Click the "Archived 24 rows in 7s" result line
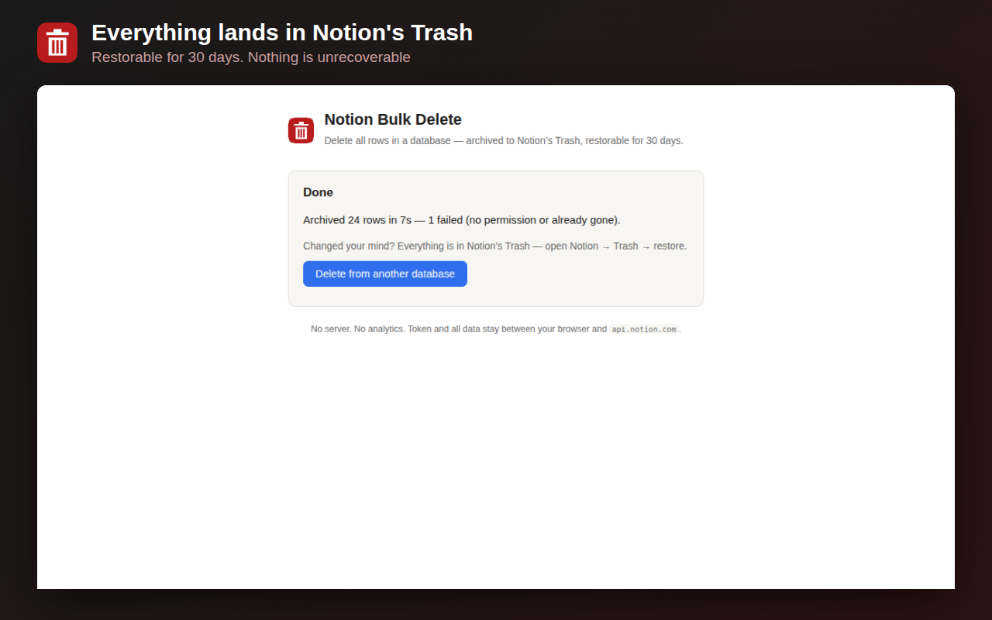This screenshot has width=992, height=620. [x=462, y=220]
